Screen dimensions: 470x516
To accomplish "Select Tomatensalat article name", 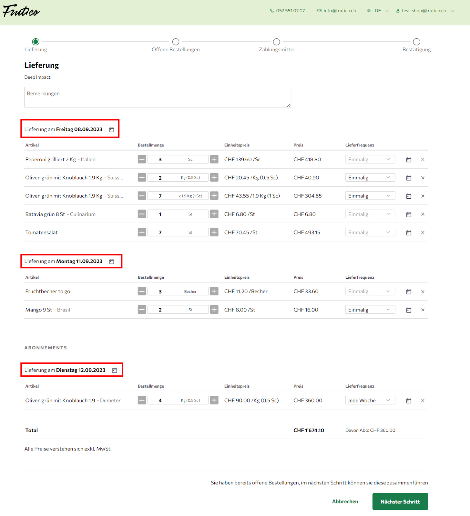I will 42,233.
